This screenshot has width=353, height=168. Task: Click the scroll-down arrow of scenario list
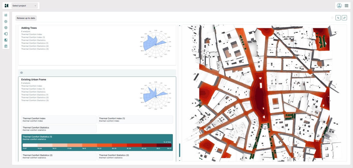180,161
